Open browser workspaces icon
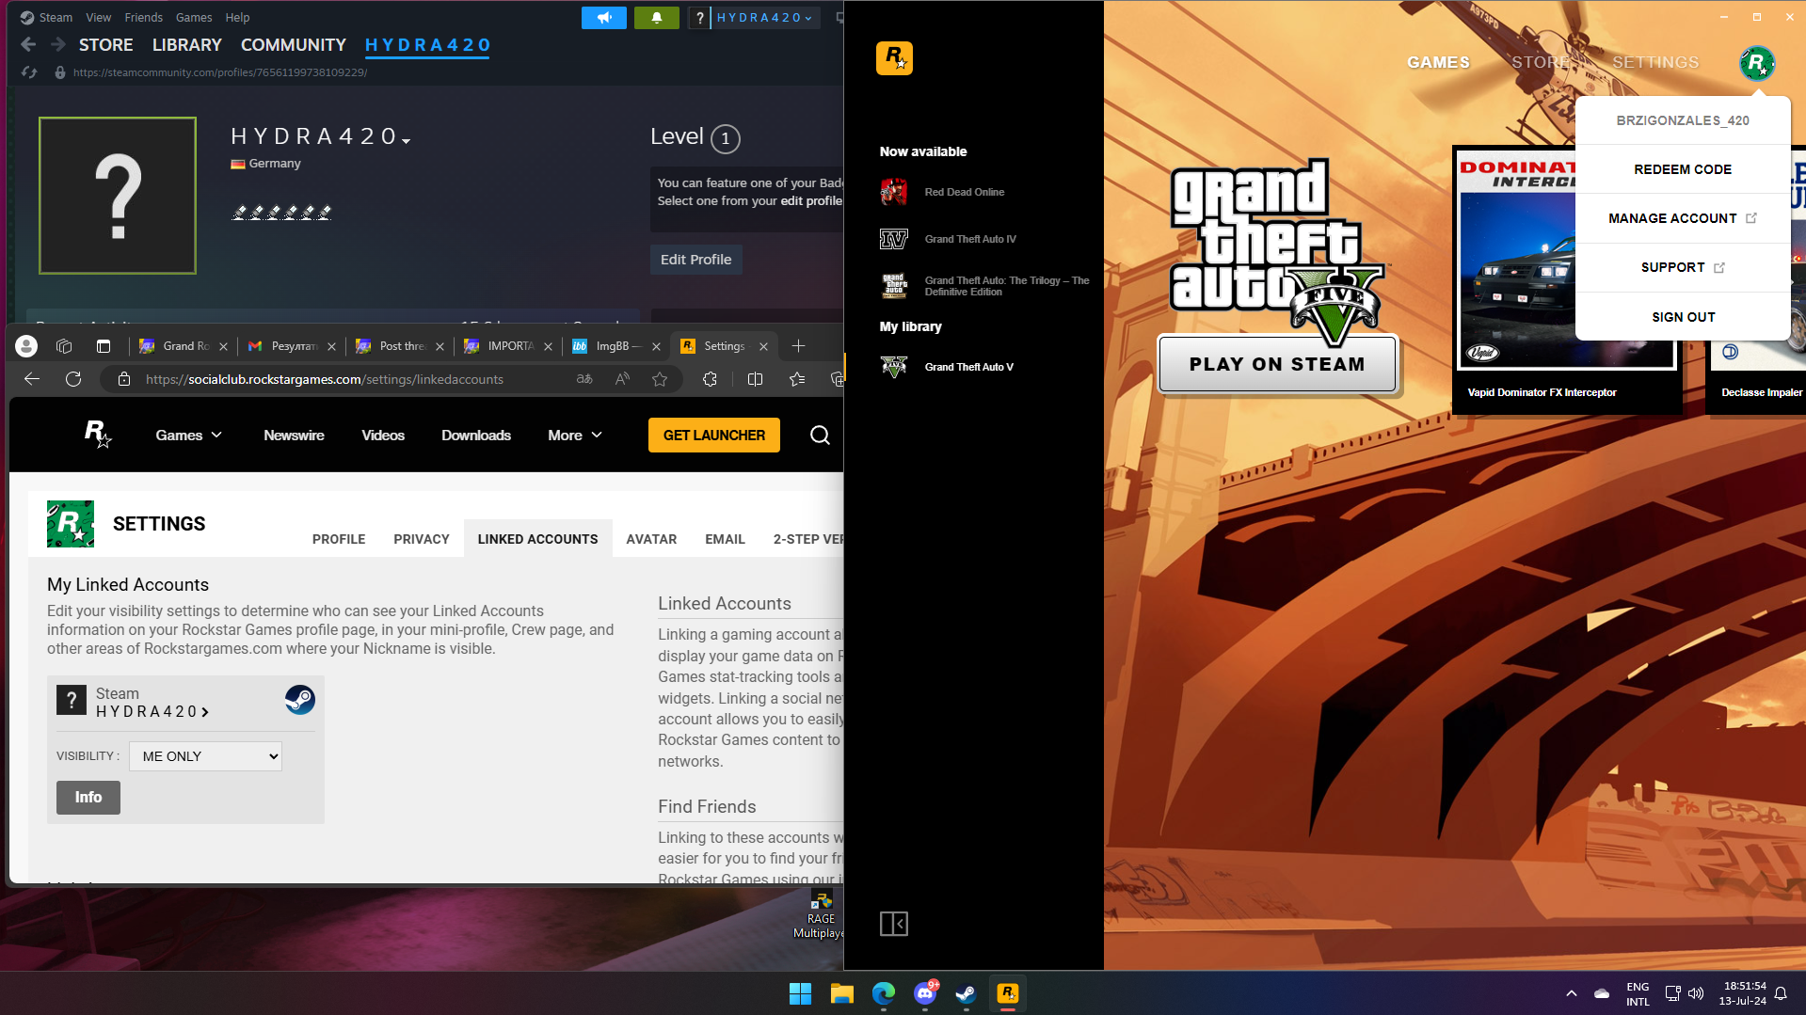 (64, 346)
